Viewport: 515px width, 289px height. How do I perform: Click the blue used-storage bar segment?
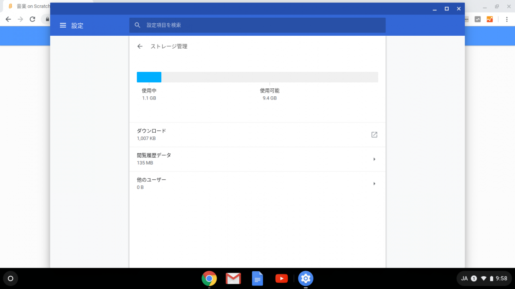pos(149,77)
